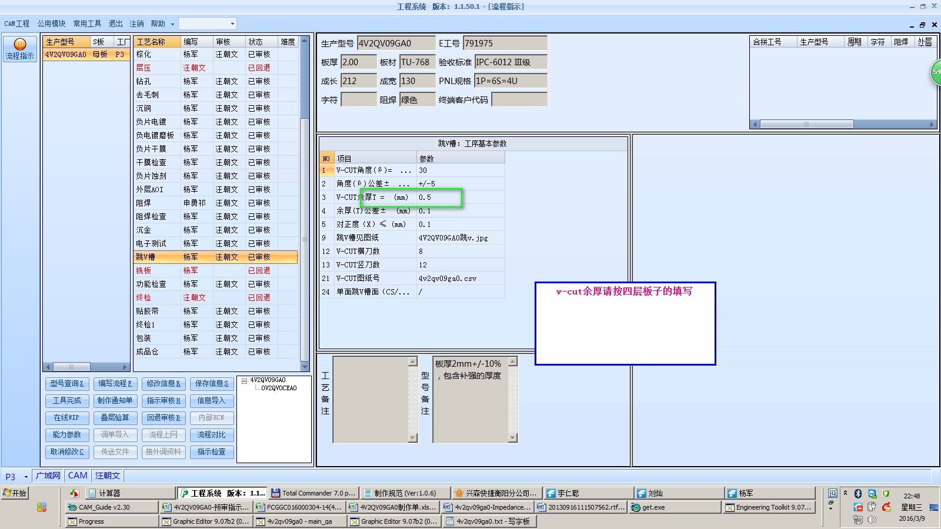Click the 生产型号 input field 4V2QV09GA0

[396, 43]
